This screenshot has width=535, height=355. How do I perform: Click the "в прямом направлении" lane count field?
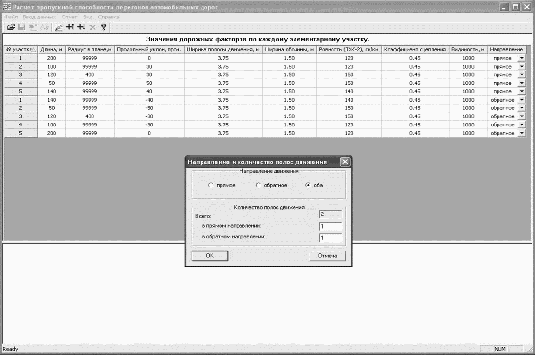[x=331, y=227]
